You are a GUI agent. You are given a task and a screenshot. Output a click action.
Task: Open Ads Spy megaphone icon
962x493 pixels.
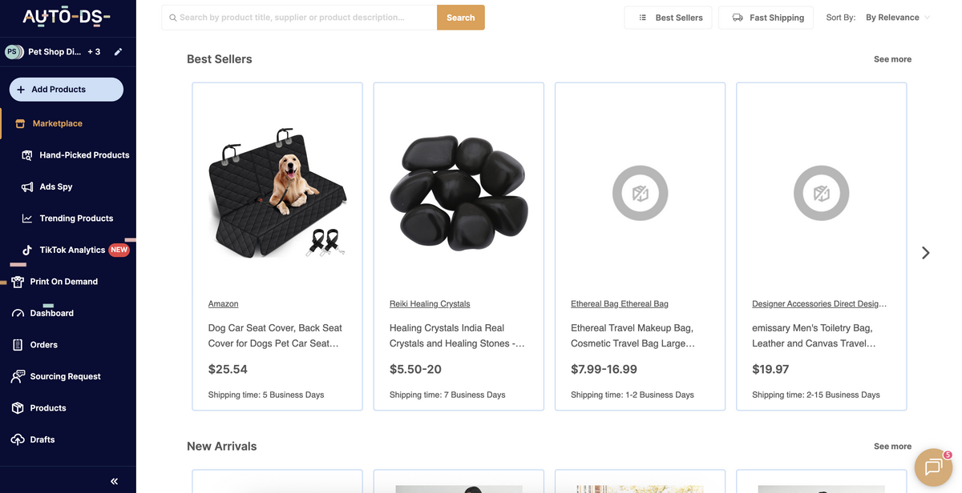point(26,186)
